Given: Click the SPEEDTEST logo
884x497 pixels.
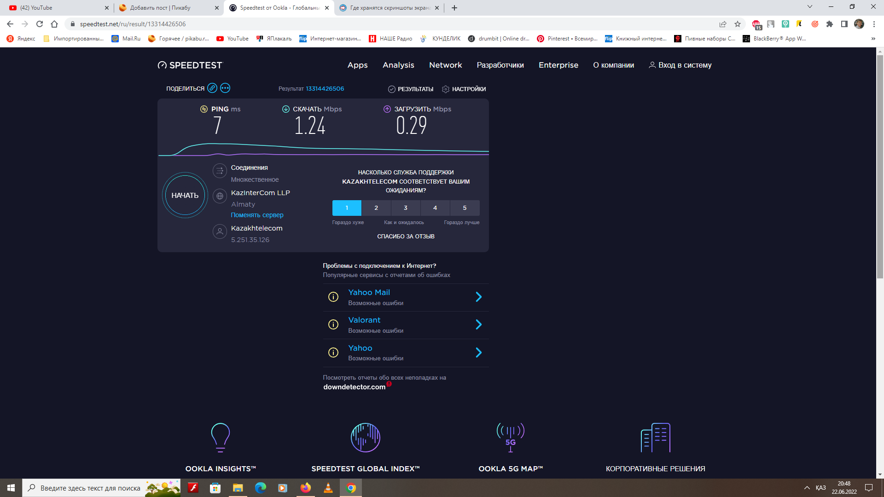Looking at the screenshot, I should click(x=190, y=65).
